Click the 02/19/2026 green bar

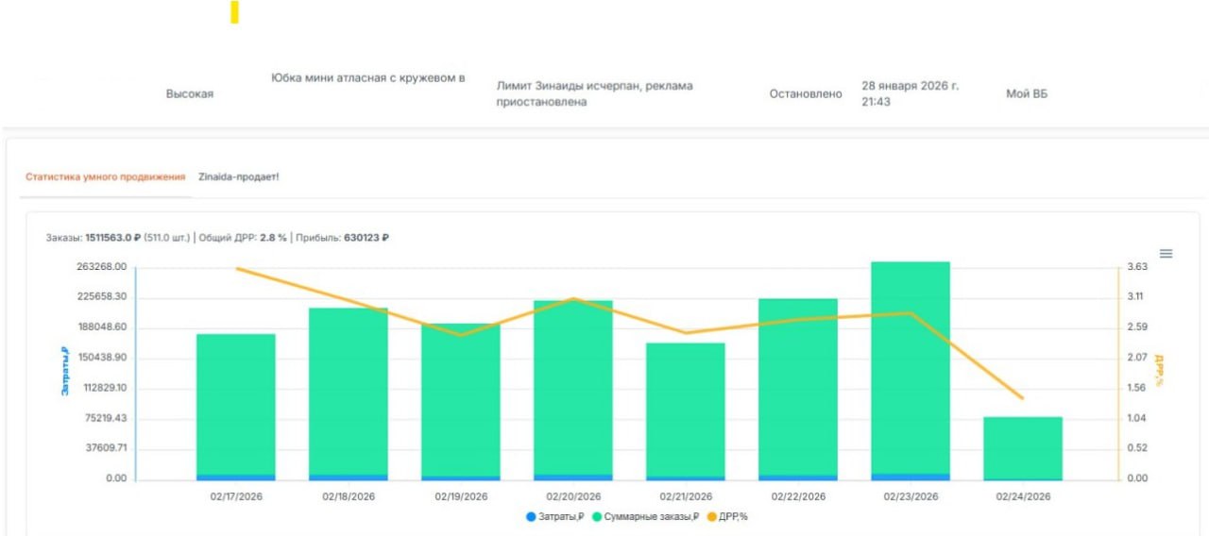click(460, 401)
